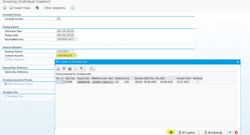Click the Other Selections toolbar item
Viewport: 250px width, 135px height.
pyautogui.click(x=55, y=8)
